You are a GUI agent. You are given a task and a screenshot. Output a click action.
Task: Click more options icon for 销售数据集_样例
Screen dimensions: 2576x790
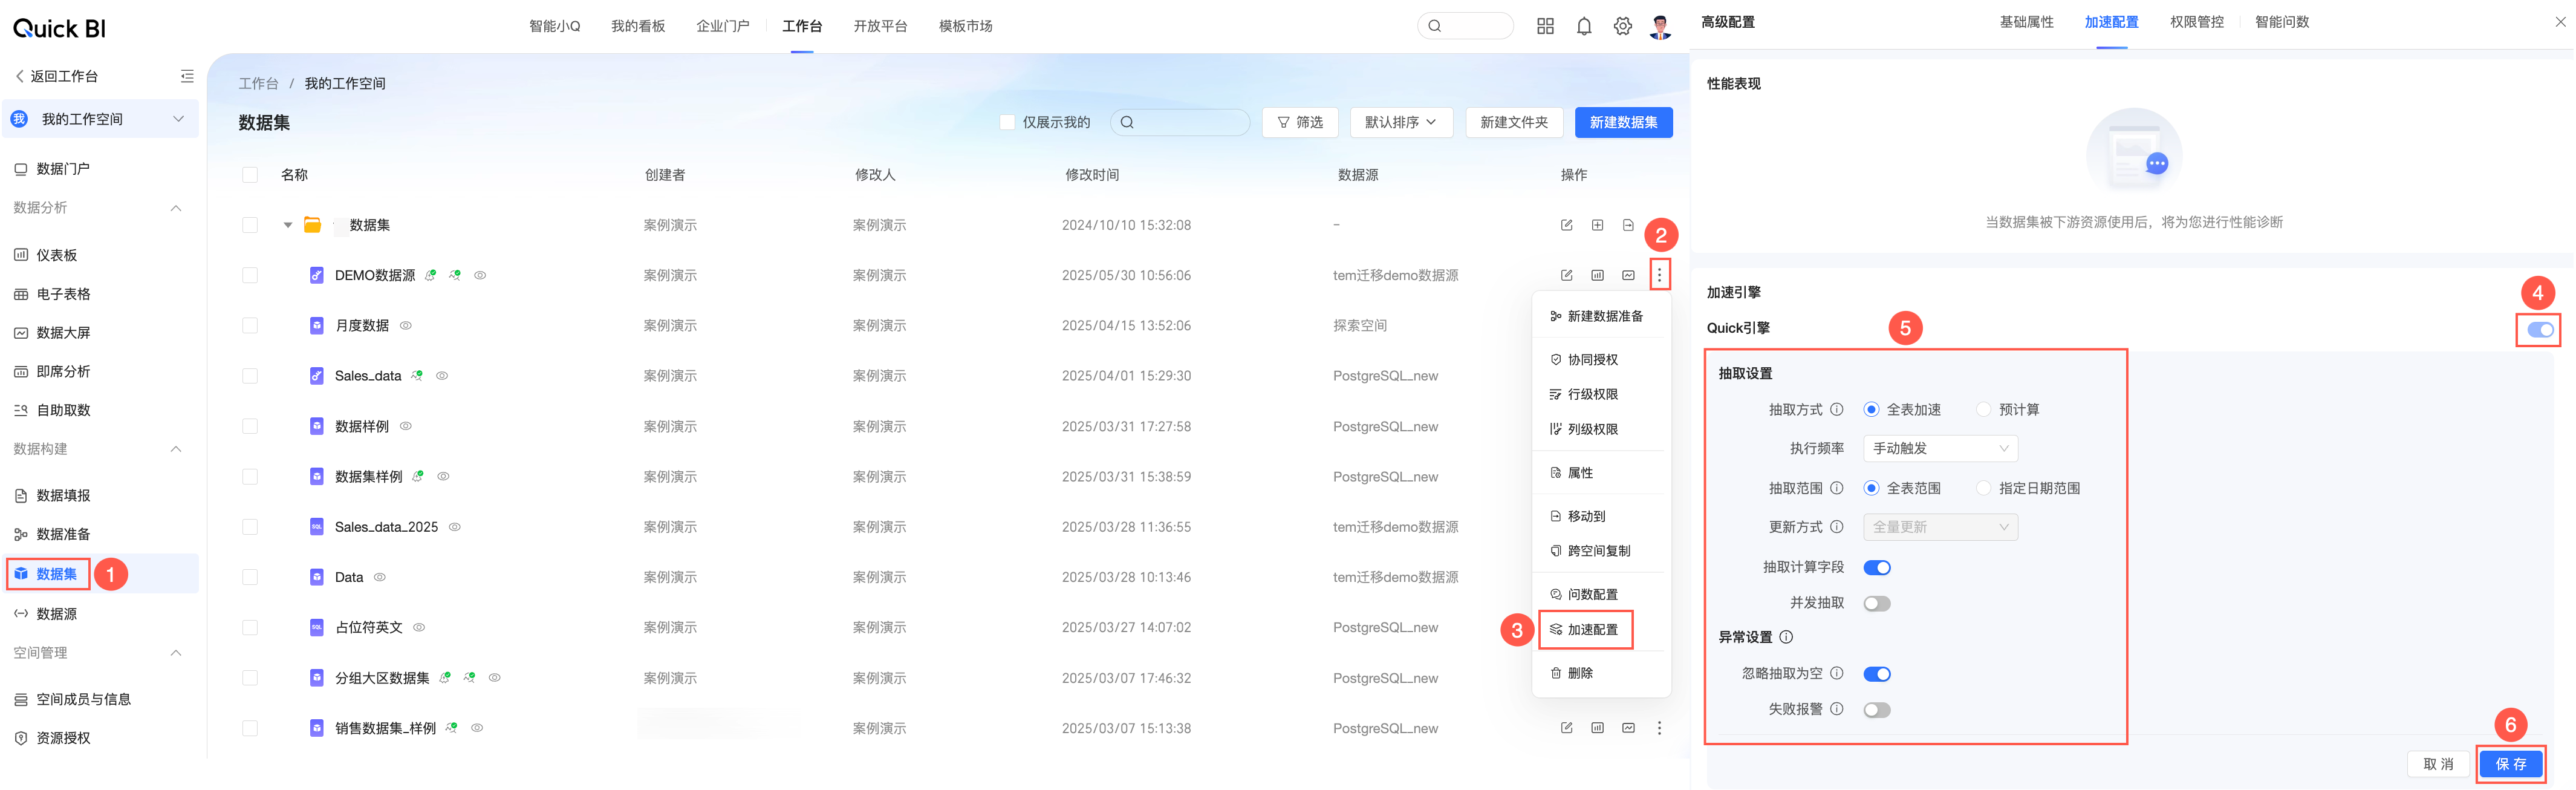point(1659,728)
